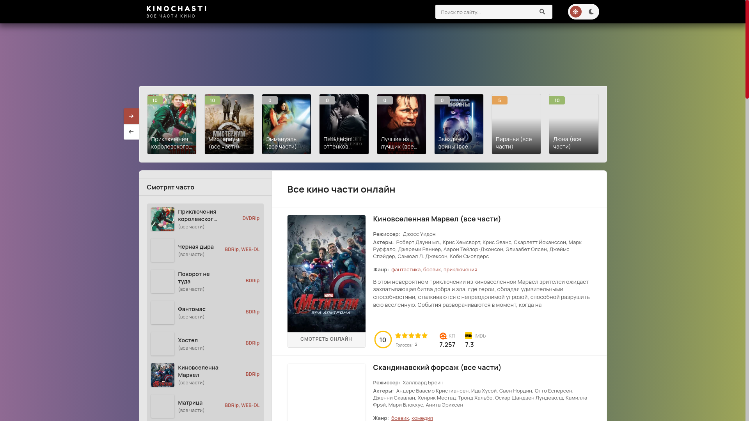749x421 pixels.
Task: Open genre фантастика link
Action: point(406,269)
